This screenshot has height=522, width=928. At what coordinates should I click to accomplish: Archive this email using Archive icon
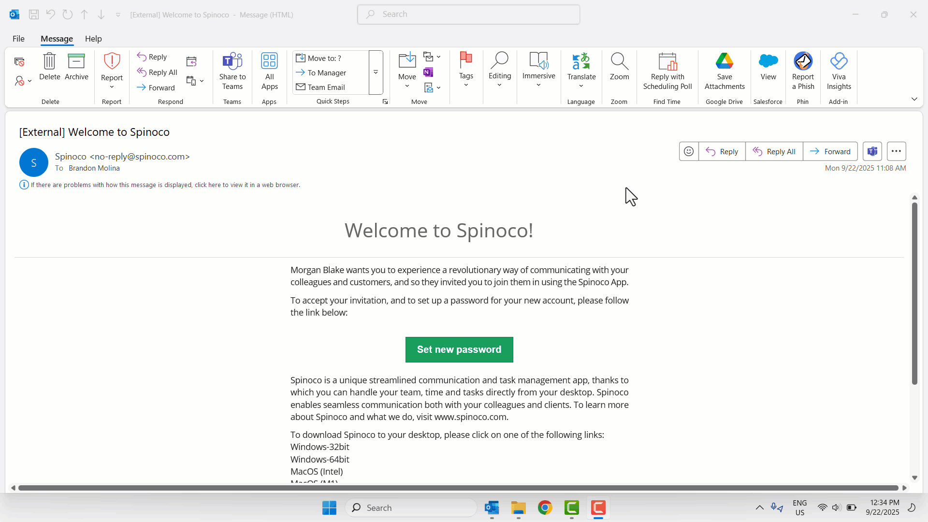76,62
